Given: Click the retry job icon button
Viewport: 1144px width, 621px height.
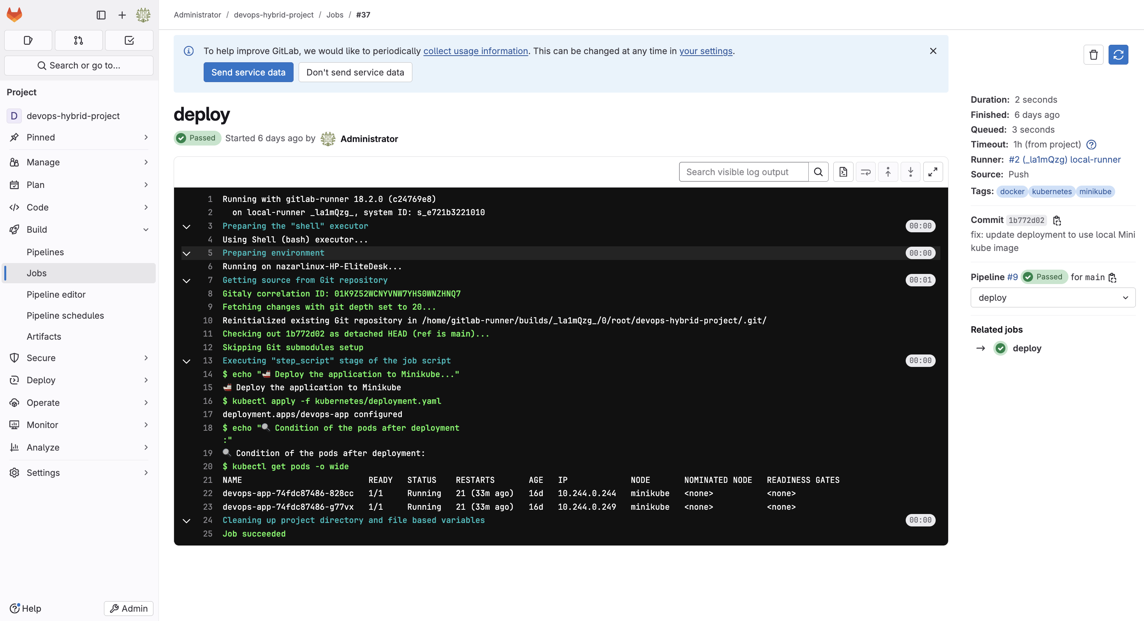Looking at the screenshot, I should [x=1118, y=54].
